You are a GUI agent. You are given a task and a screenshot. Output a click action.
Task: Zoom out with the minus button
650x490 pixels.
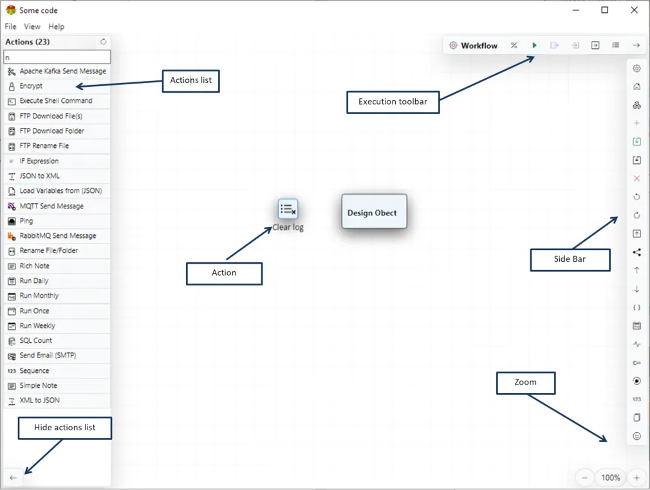pyautogui.click(x=584, y=478)
